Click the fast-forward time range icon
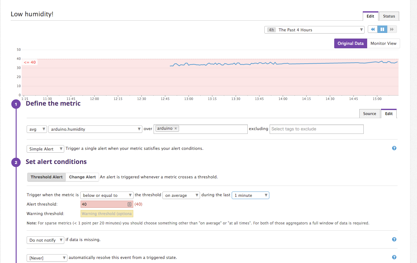 click(392, 29)
